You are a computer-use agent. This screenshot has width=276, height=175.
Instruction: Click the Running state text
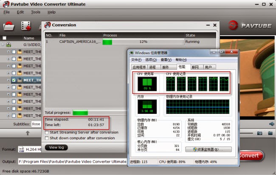point(192,42)
